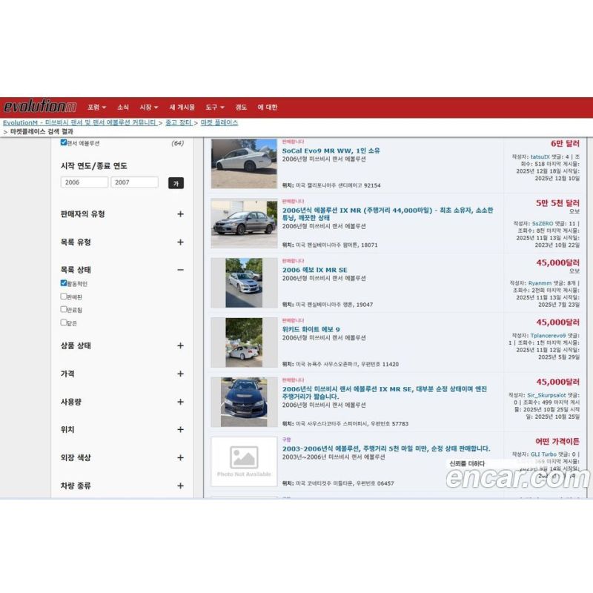Image resolution: width=593 pixels, height=593 pixels.
Task: Follow the EvolutionM community breadcrumb link
Action: click(x=80, y=122)
